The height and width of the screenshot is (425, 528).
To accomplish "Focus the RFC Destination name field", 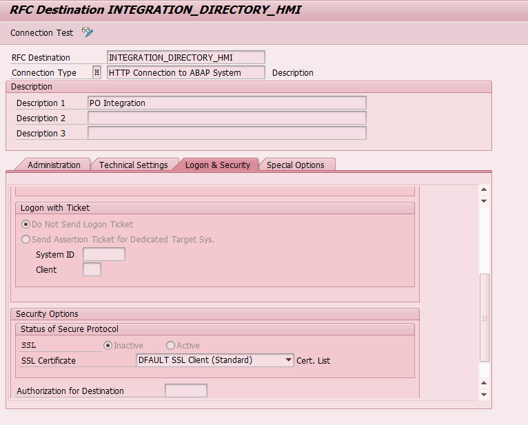I will 186,58.
